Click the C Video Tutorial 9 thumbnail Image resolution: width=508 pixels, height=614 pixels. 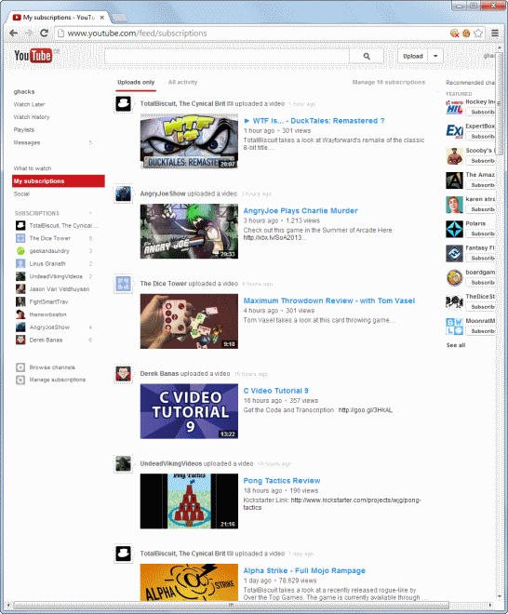189,411
